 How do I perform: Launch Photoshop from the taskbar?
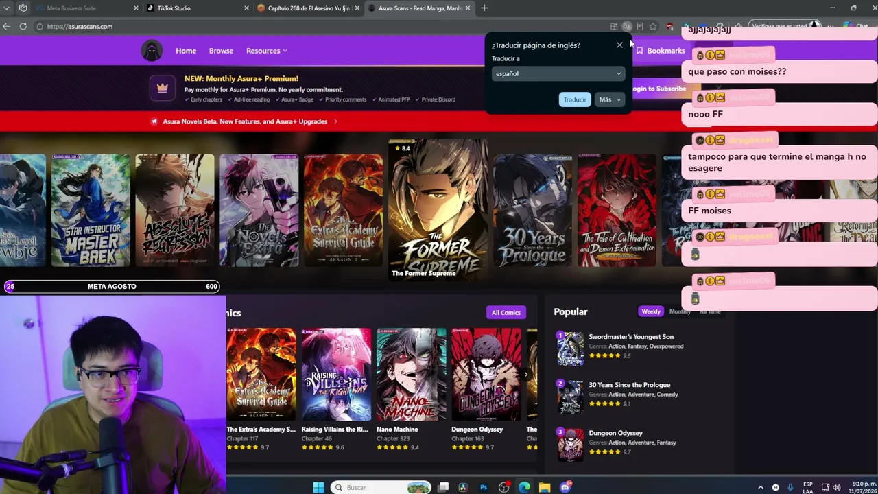[484, 487]
